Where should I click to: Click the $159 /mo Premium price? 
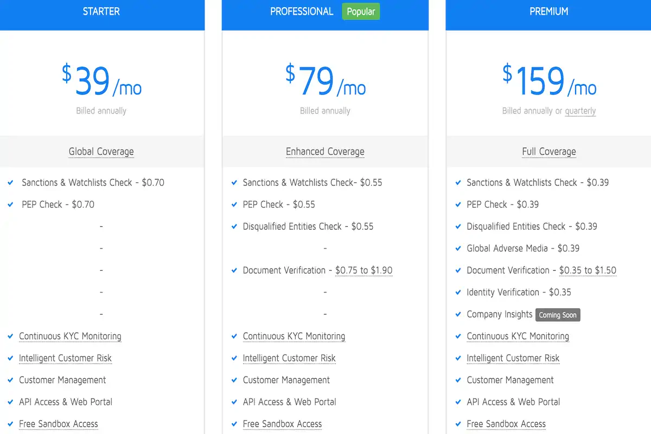tap(549, 80)
